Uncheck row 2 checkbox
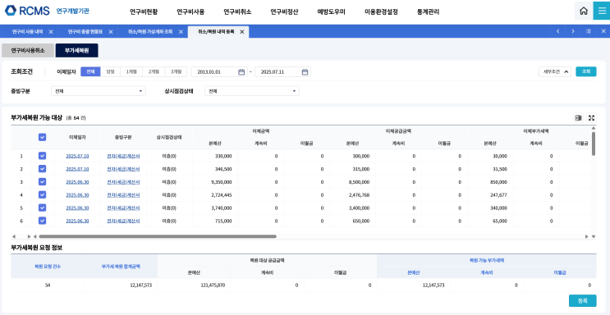 pyautogui.click(x=43, y=169)
